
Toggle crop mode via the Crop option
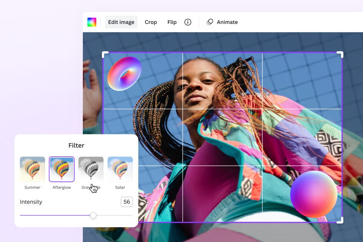(151, 22)
